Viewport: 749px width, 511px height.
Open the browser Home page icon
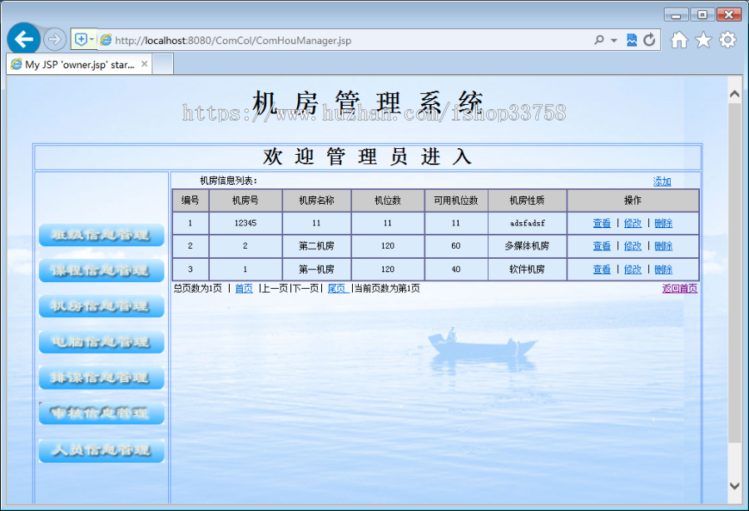pos(679,39)
